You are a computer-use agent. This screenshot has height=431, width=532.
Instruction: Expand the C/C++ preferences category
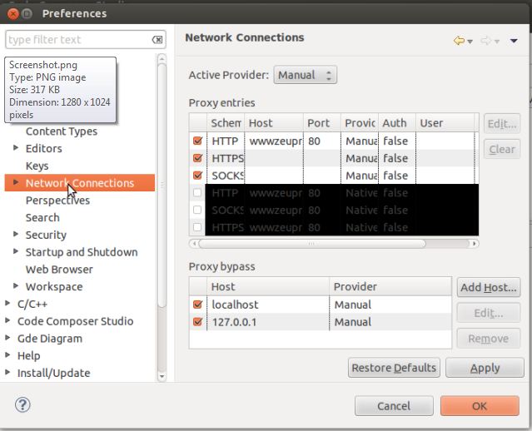coord(8,304)
